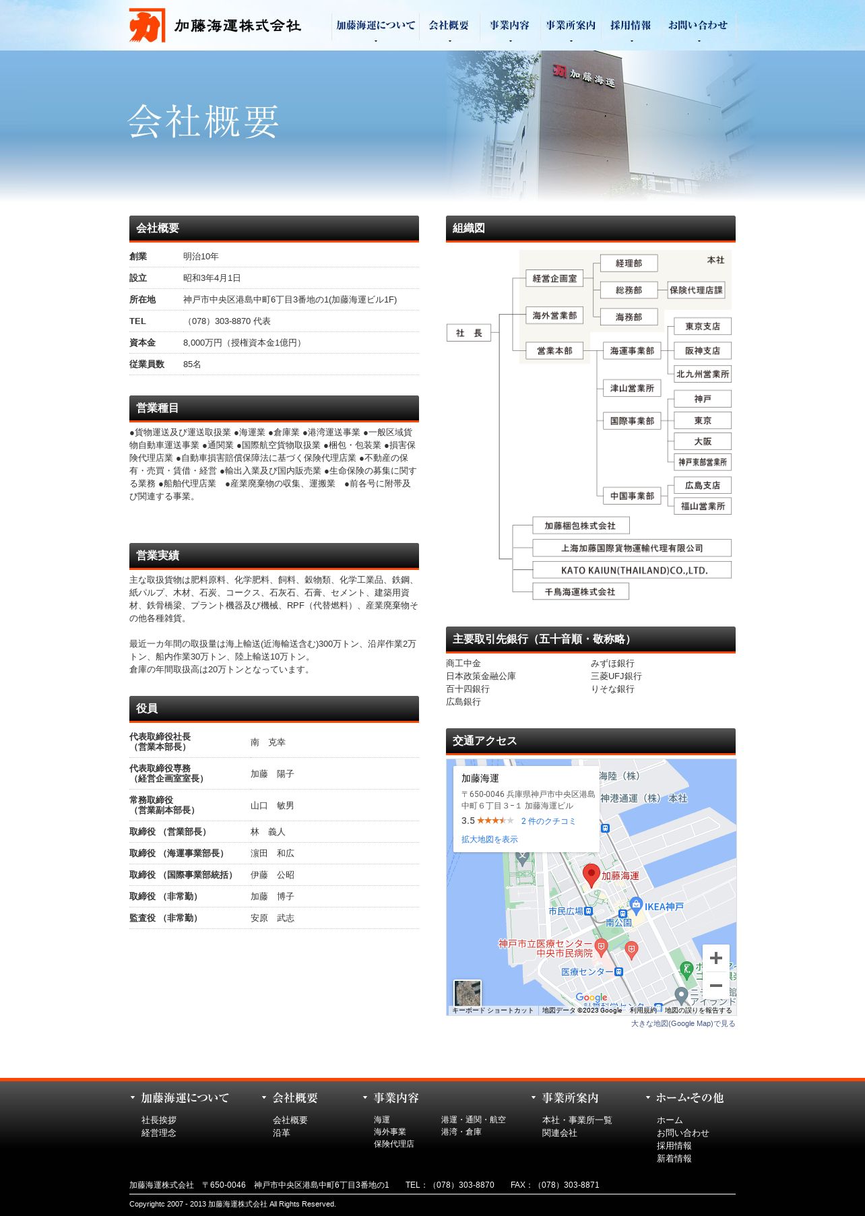Click the orange 加藤海運 logo icon

[x=147, y=25]
